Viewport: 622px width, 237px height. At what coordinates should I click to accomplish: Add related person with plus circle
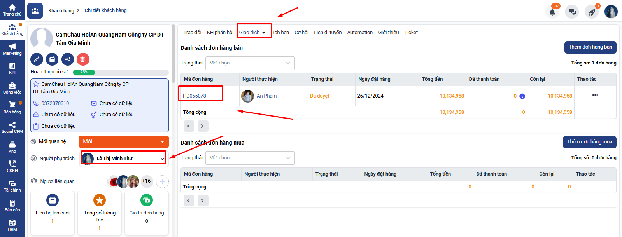(162, 181)
